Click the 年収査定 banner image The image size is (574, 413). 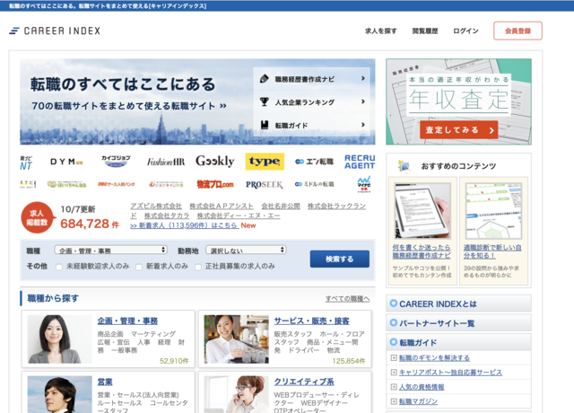(x=458, y=101)
